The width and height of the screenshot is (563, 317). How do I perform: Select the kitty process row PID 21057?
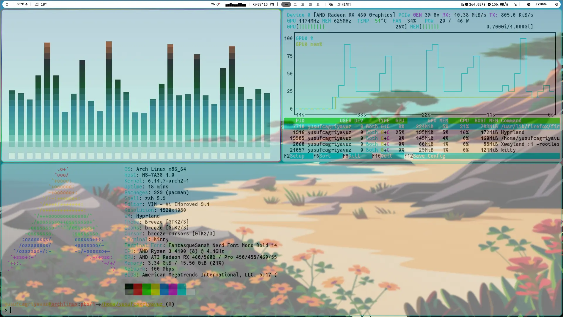point(422,150)
